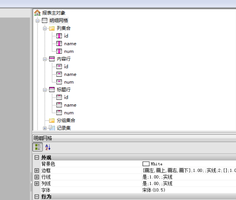
Task: Click the 标题行 row icon
Action: click(x=52, y=89)
